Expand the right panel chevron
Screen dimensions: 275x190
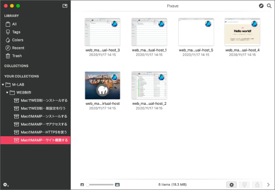pos(269,184)
